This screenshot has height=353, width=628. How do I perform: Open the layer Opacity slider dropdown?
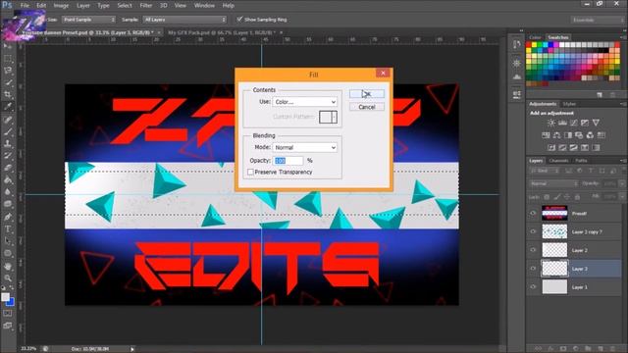coord(621,183)
